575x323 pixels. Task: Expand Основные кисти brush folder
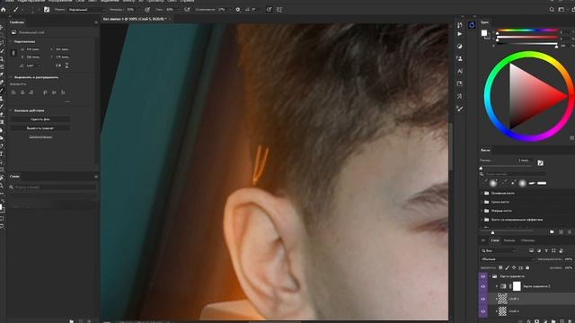click(482, 193)
